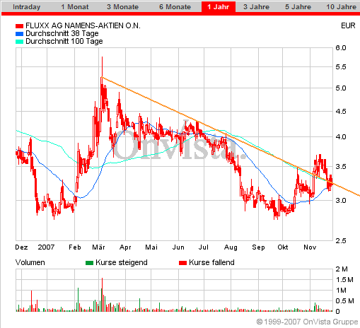Click the Aug month axis label
360x328 pixels.
pyautogui.click(x=231, y=247)
